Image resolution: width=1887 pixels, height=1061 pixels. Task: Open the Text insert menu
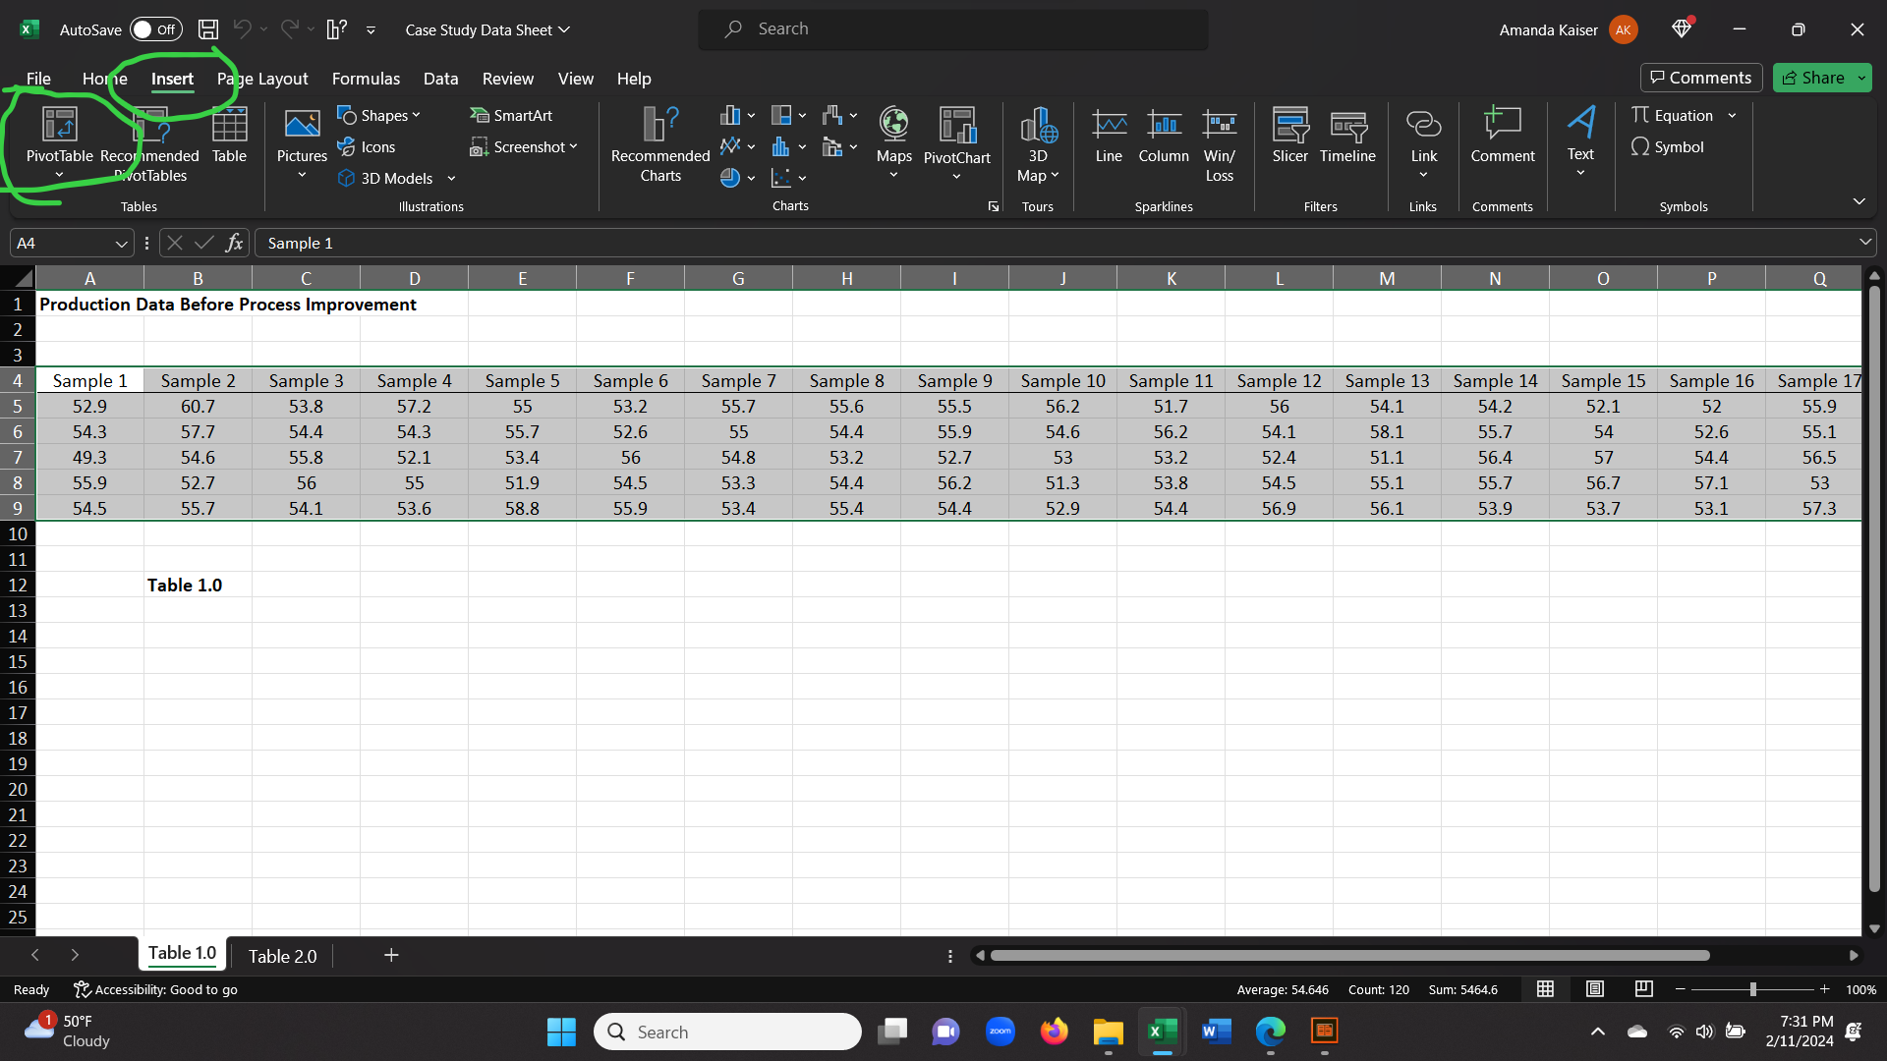(x=1580, y=143)
